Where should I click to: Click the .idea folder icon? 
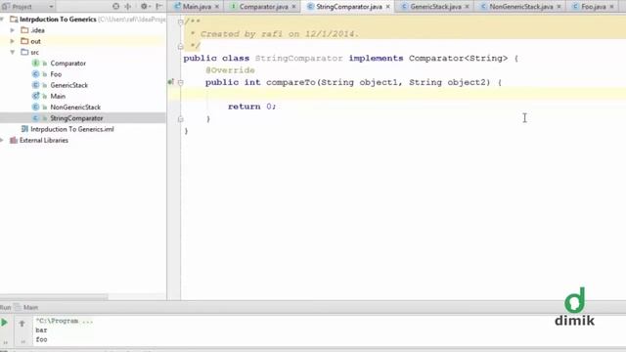click(x=24, y=30)
